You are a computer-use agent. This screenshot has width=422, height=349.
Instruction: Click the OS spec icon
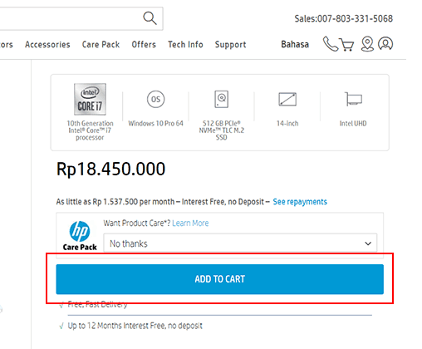155,99
